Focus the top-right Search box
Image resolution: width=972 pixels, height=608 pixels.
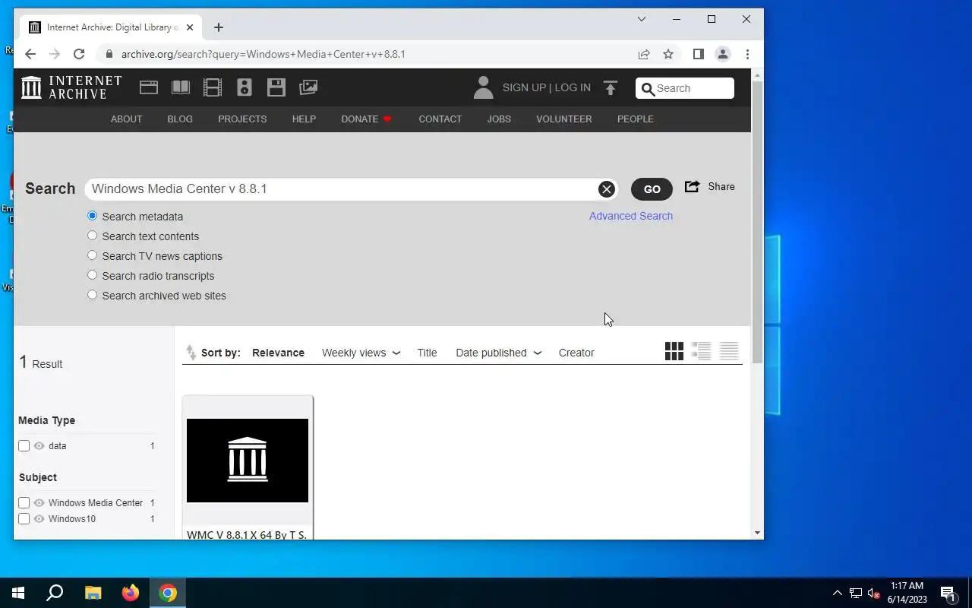click(685, 88)
